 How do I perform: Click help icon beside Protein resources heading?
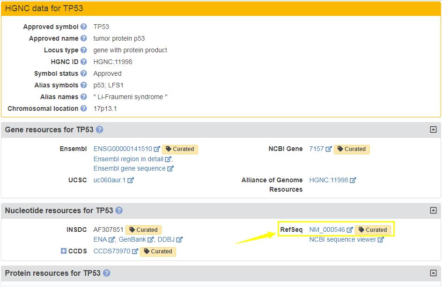pyautogui.click(x=106, y=273)
